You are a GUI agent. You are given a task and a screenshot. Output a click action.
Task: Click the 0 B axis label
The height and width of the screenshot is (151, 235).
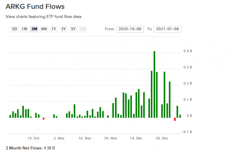tap(189, 116)
